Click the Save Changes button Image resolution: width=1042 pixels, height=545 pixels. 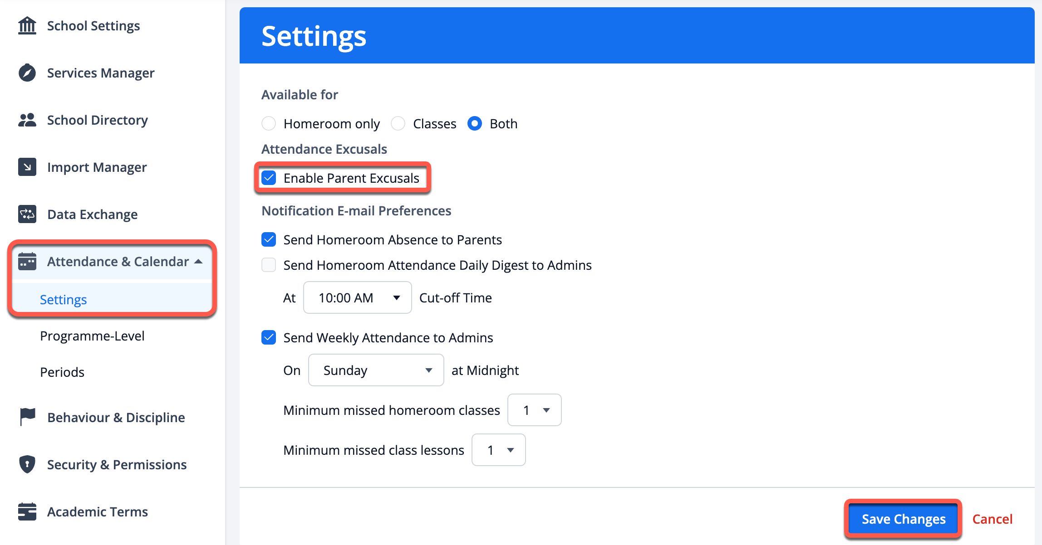pyautogui.click(x=903, y=519)
